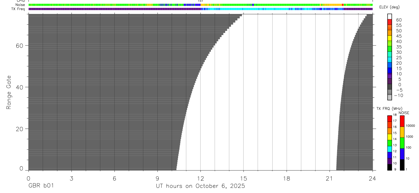This screenshot has width=419, height=193.
Task: Click the "3" hour tick on the UT axis
Action: [71, 178]
